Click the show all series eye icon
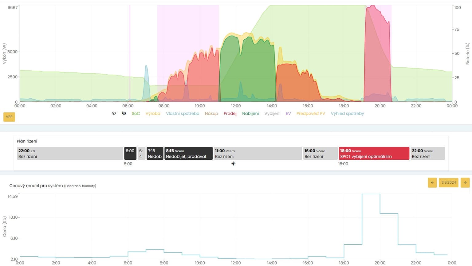This screenshot has width=472, height=266. 114,113
